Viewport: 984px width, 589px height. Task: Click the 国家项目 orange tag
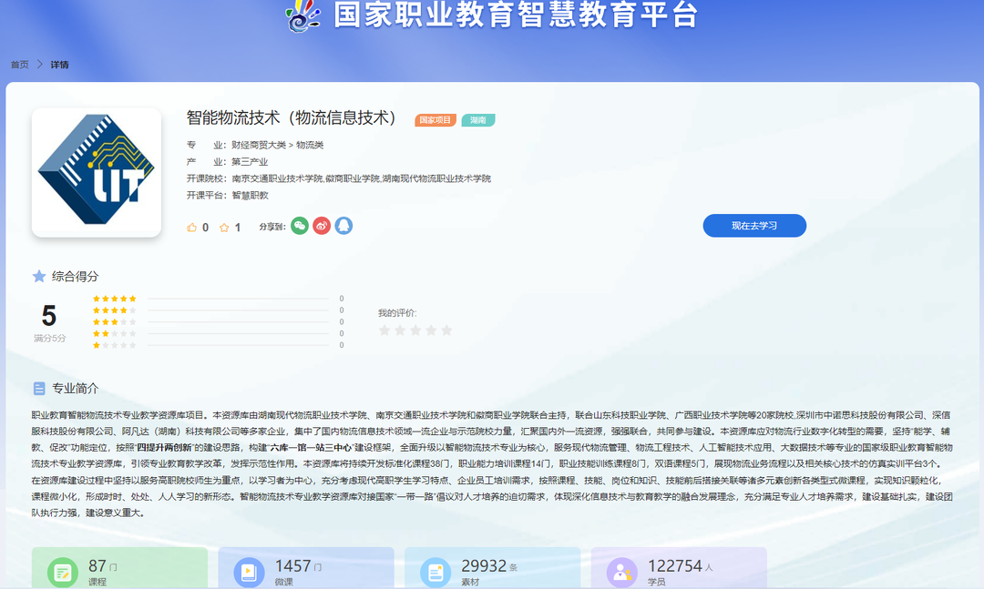[436, 120]
